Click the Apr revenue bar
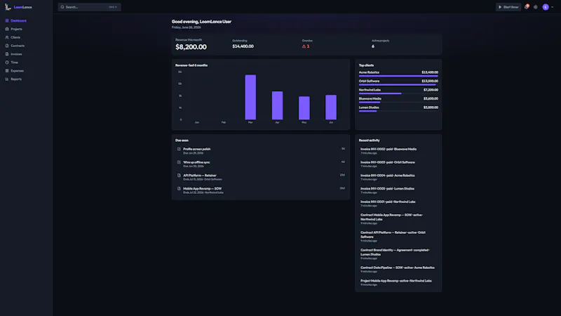 tap(277, 105)
